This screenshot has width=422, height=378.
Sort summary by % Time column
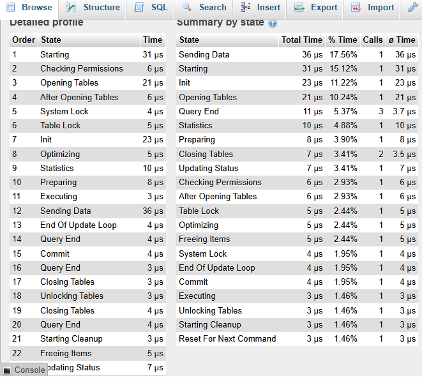click(x=343, y=40)
